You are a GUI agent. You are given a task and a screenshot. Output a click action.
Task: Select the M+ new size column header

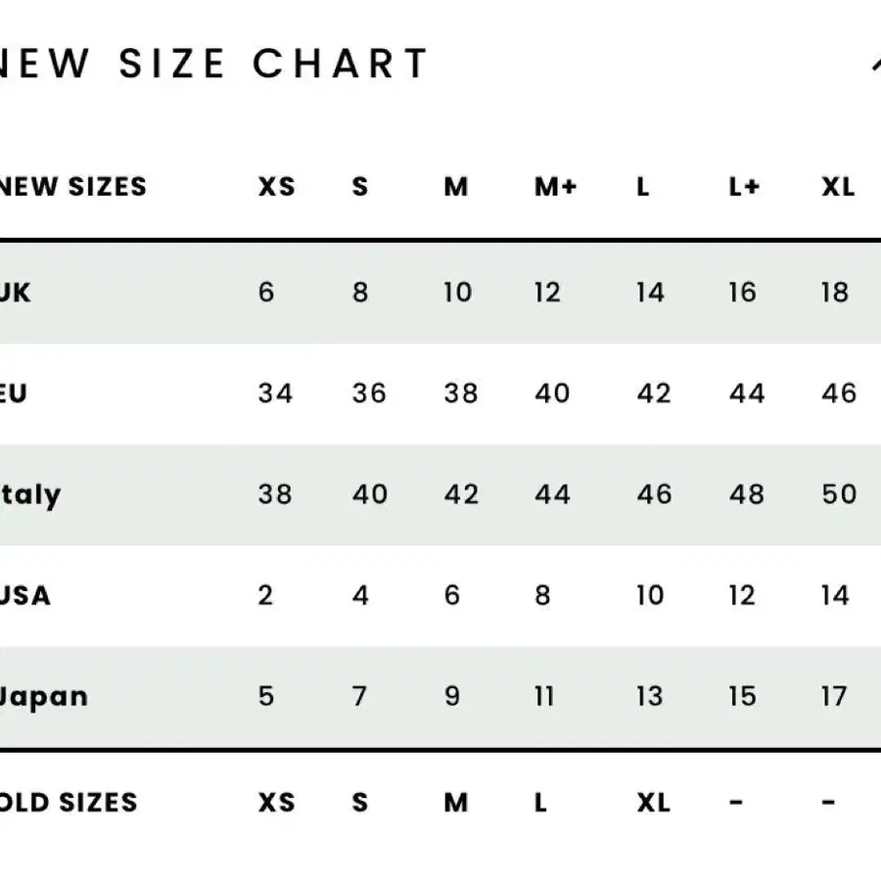(555, 187)
